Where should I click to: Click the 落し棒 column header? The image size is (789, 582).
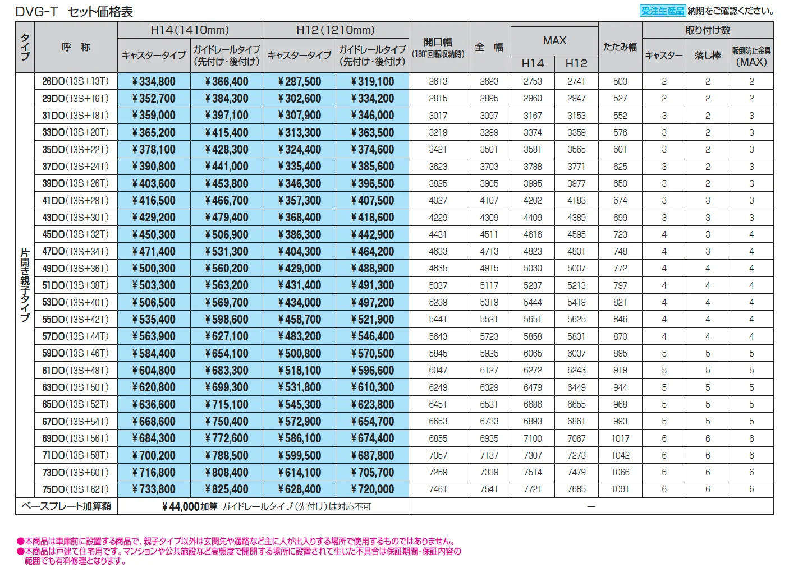(x=708, y=55)
